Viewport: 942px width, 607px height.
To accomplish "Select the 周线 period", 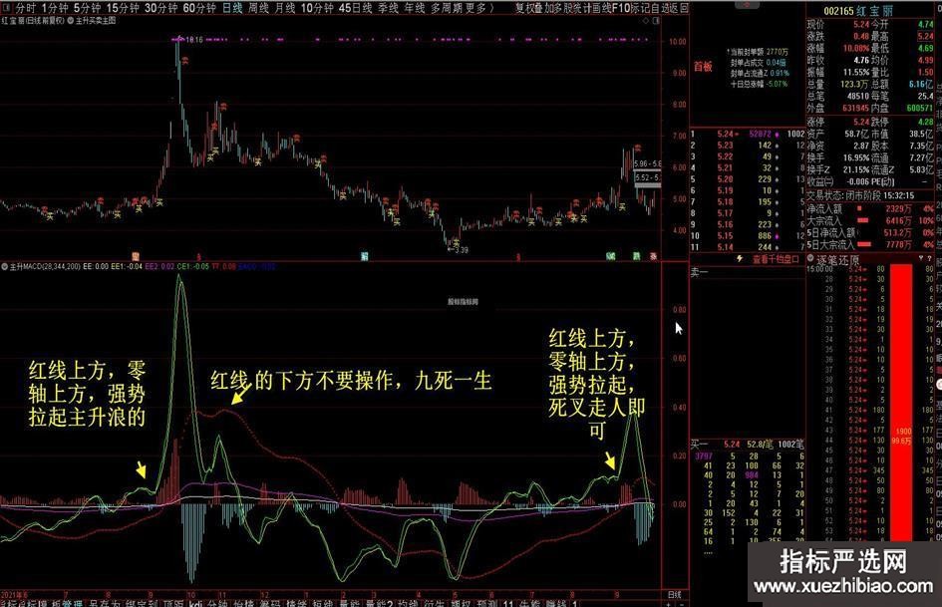I will click(258, 8).
